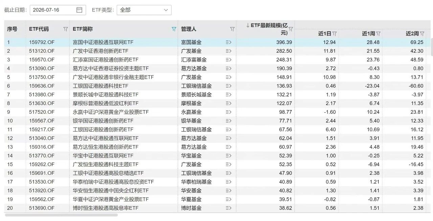Filter the ETF简称 column
Screen dimensions: 433x221
point(174,29)
